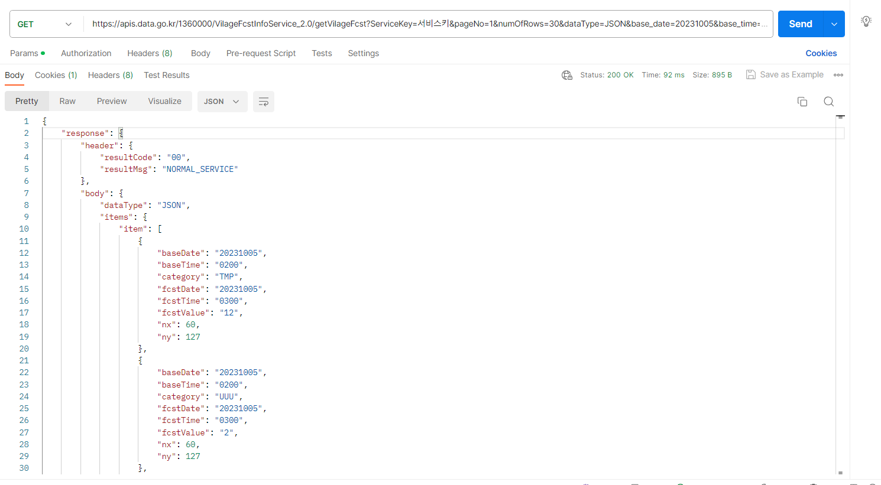This screenshot has width=881, height=485.
Task: Click Save as Example
Action: [x=785, y=74]
